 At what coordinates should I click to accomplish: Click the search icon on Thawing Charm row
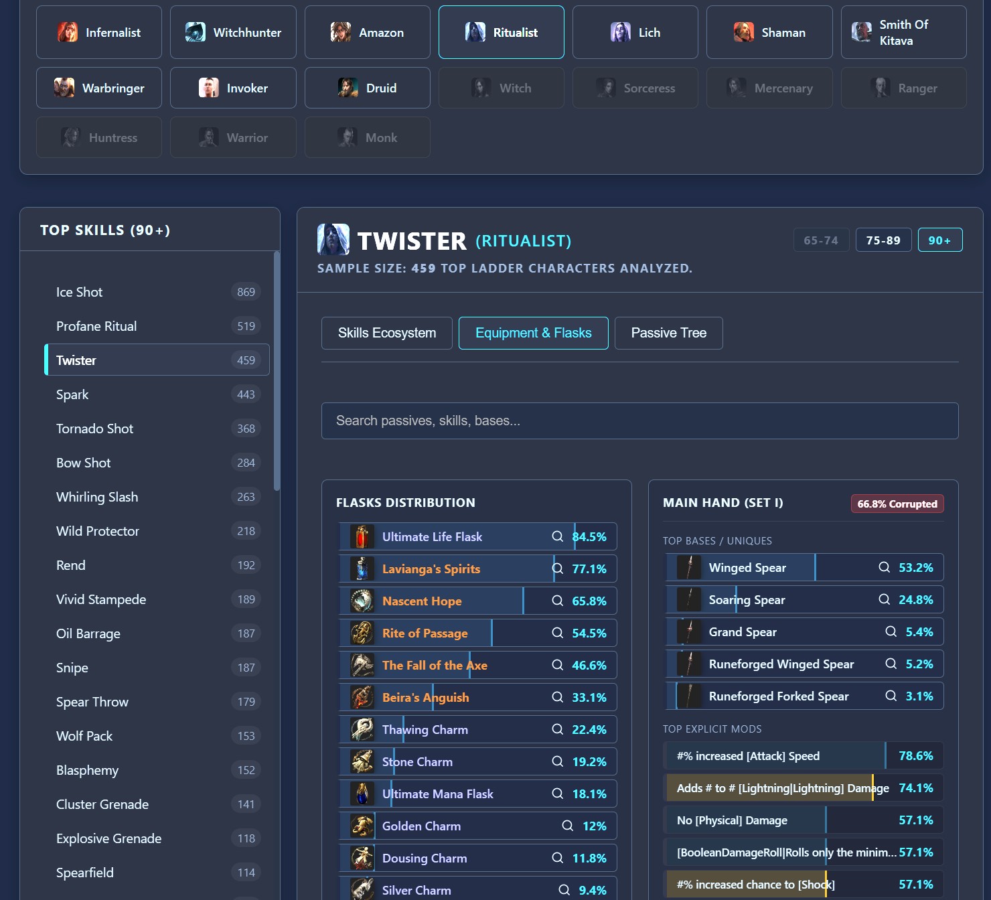click(x=557, y=729)
